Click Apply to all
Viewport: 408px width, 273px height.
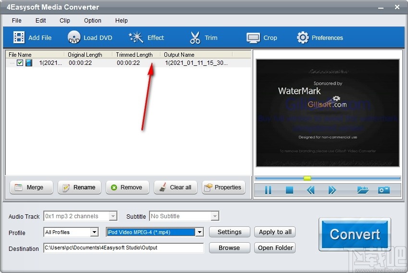pos(275,232)
